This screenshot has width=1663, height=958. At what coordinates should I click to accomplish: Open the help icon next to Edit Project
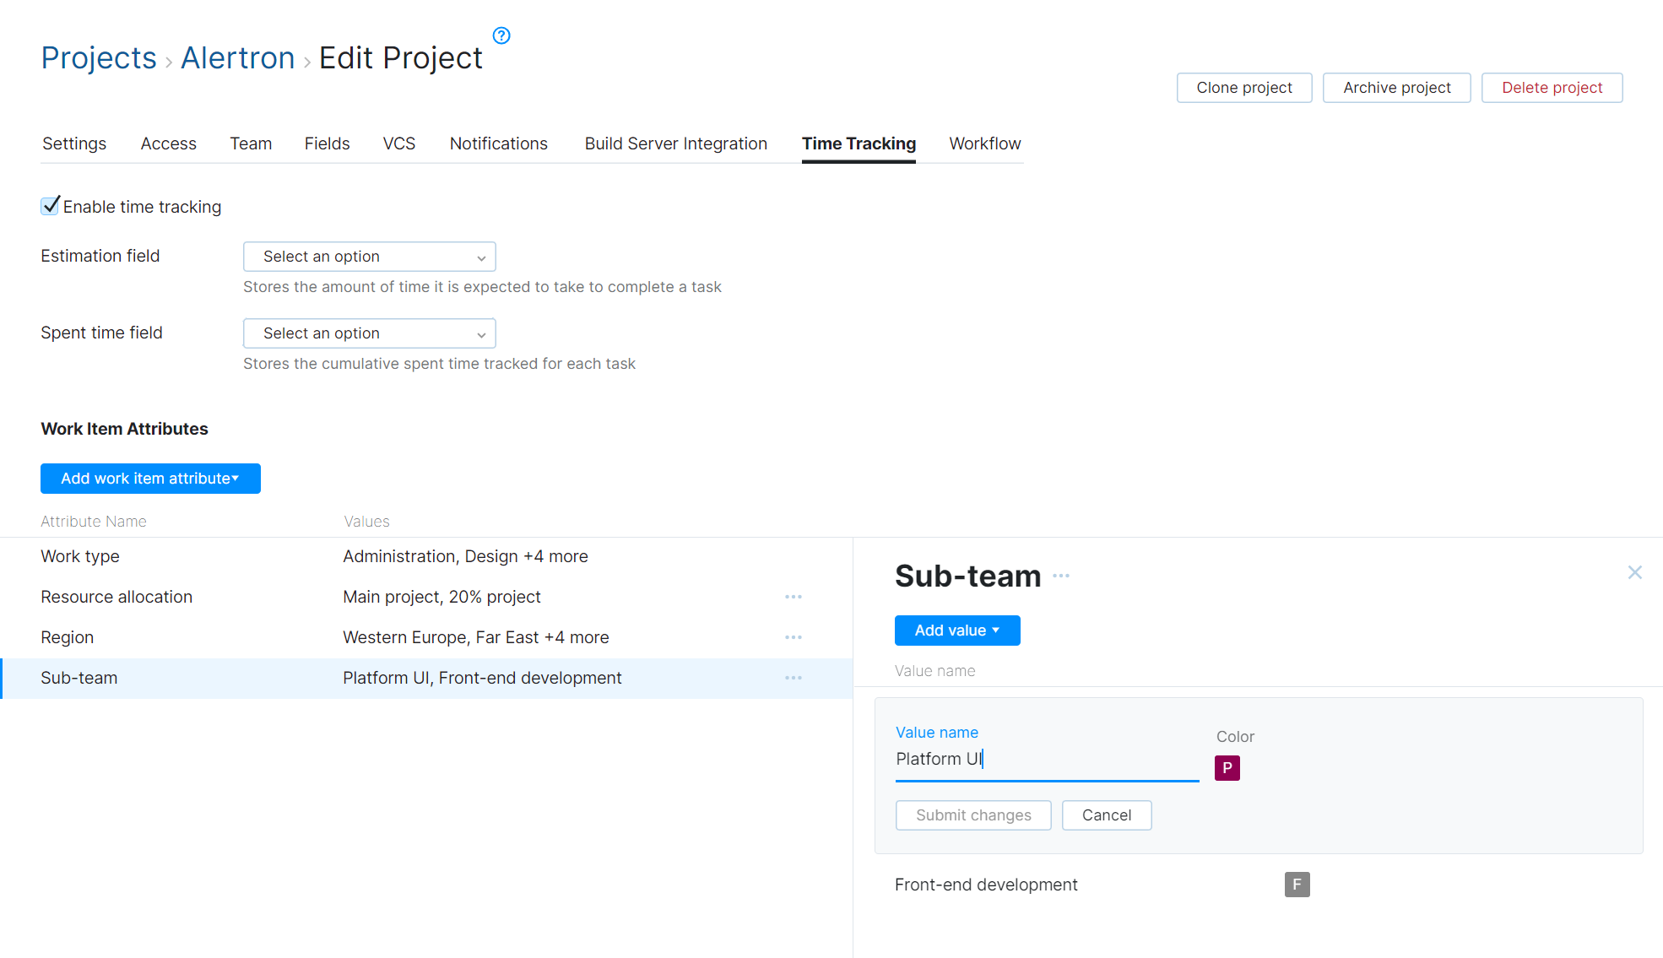501,35
